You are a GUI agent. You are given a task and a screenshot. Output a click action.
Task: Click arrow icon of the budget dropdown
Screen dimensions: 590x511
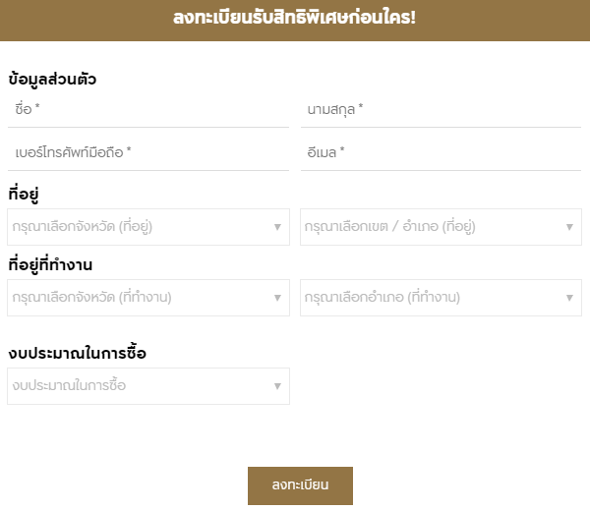(277, 386)
